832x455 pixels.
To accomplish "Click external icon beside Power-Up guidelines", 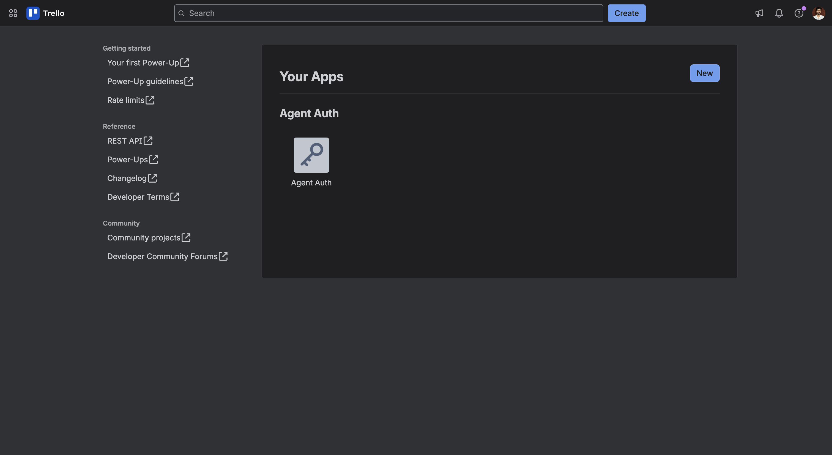I will click(x=189, y=81).
